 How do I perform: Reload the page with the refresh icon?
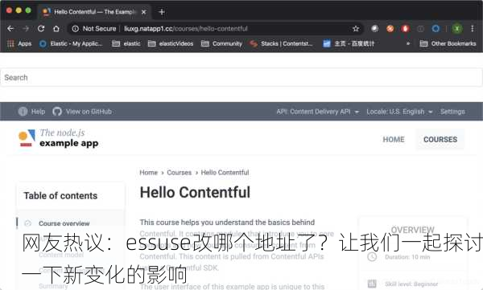point(41,29)
